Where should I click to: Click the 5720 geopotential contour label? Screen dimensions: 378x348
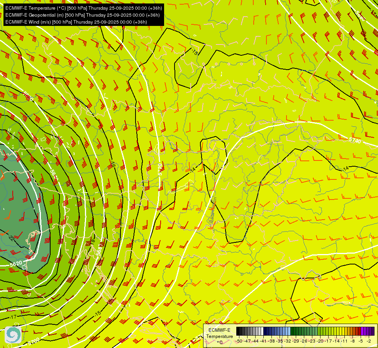[160, 169]
